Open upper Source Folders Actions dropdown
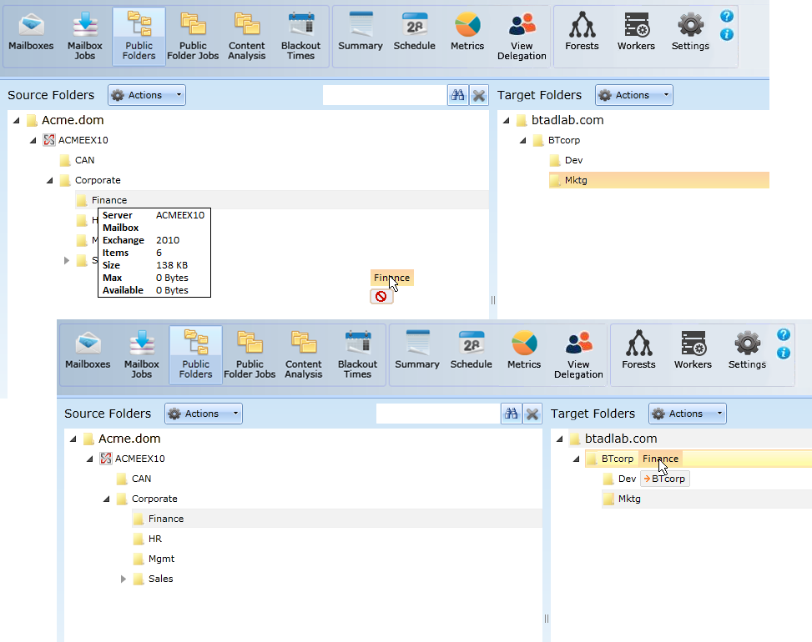Image resolution: width=812 pixels, height=642 pixels. click(147, 95)
